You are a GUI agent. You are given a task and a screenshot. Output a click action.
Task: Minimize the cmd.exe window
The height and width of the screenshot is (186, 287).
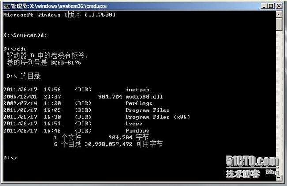pyautogui.click(x=264, y=6)
